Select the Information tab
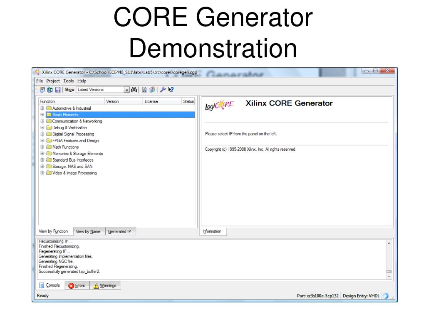 click(212, 231)
